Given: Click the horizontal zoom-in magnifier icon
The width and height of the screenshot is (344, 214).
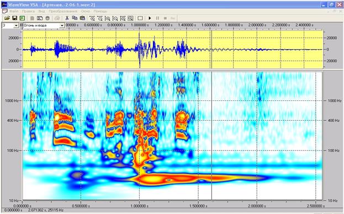Looking at the screenshot, I should click(x=92, y=18).
